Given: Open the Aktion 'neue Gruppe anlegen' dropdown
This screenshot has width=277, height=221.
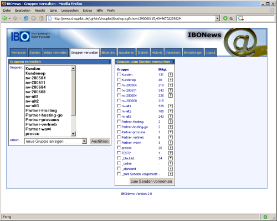Looking at the screenshot, I should (x=55, y=141).
